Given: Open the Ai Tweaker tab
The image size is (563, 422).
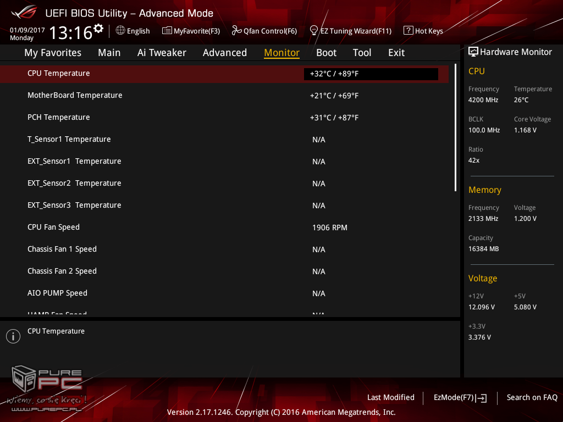Looking at the screenshot, I should (x=162, y=53).
